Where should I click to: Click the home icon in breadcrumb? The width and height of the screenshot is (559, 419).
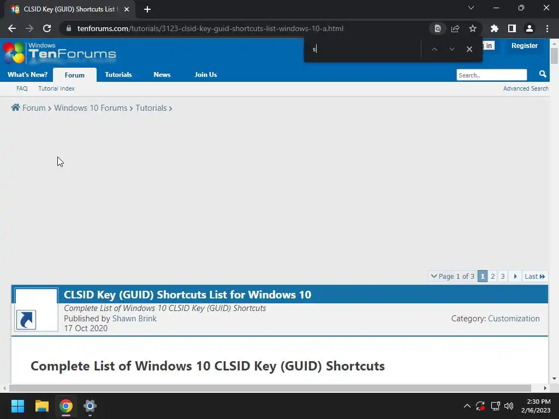(15, 107)
